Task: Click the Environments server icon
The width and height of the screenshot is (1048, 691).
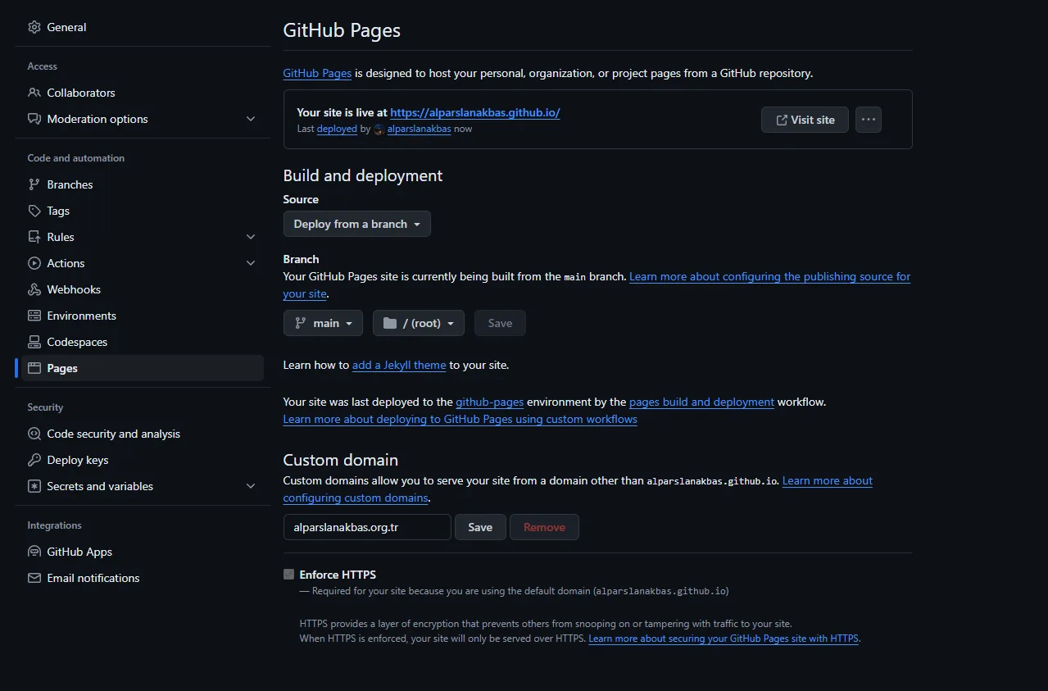Action: click(x=34, y=316)
